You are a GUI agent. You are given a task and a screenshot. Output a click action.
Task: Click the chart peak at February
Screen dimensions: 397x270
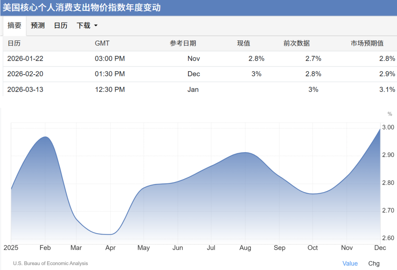[45, 137]
